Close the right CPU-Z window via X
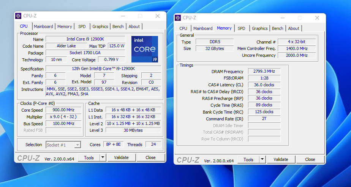This screenshot has height=187, width=351. pyautogui.click(x=317, y=18)
